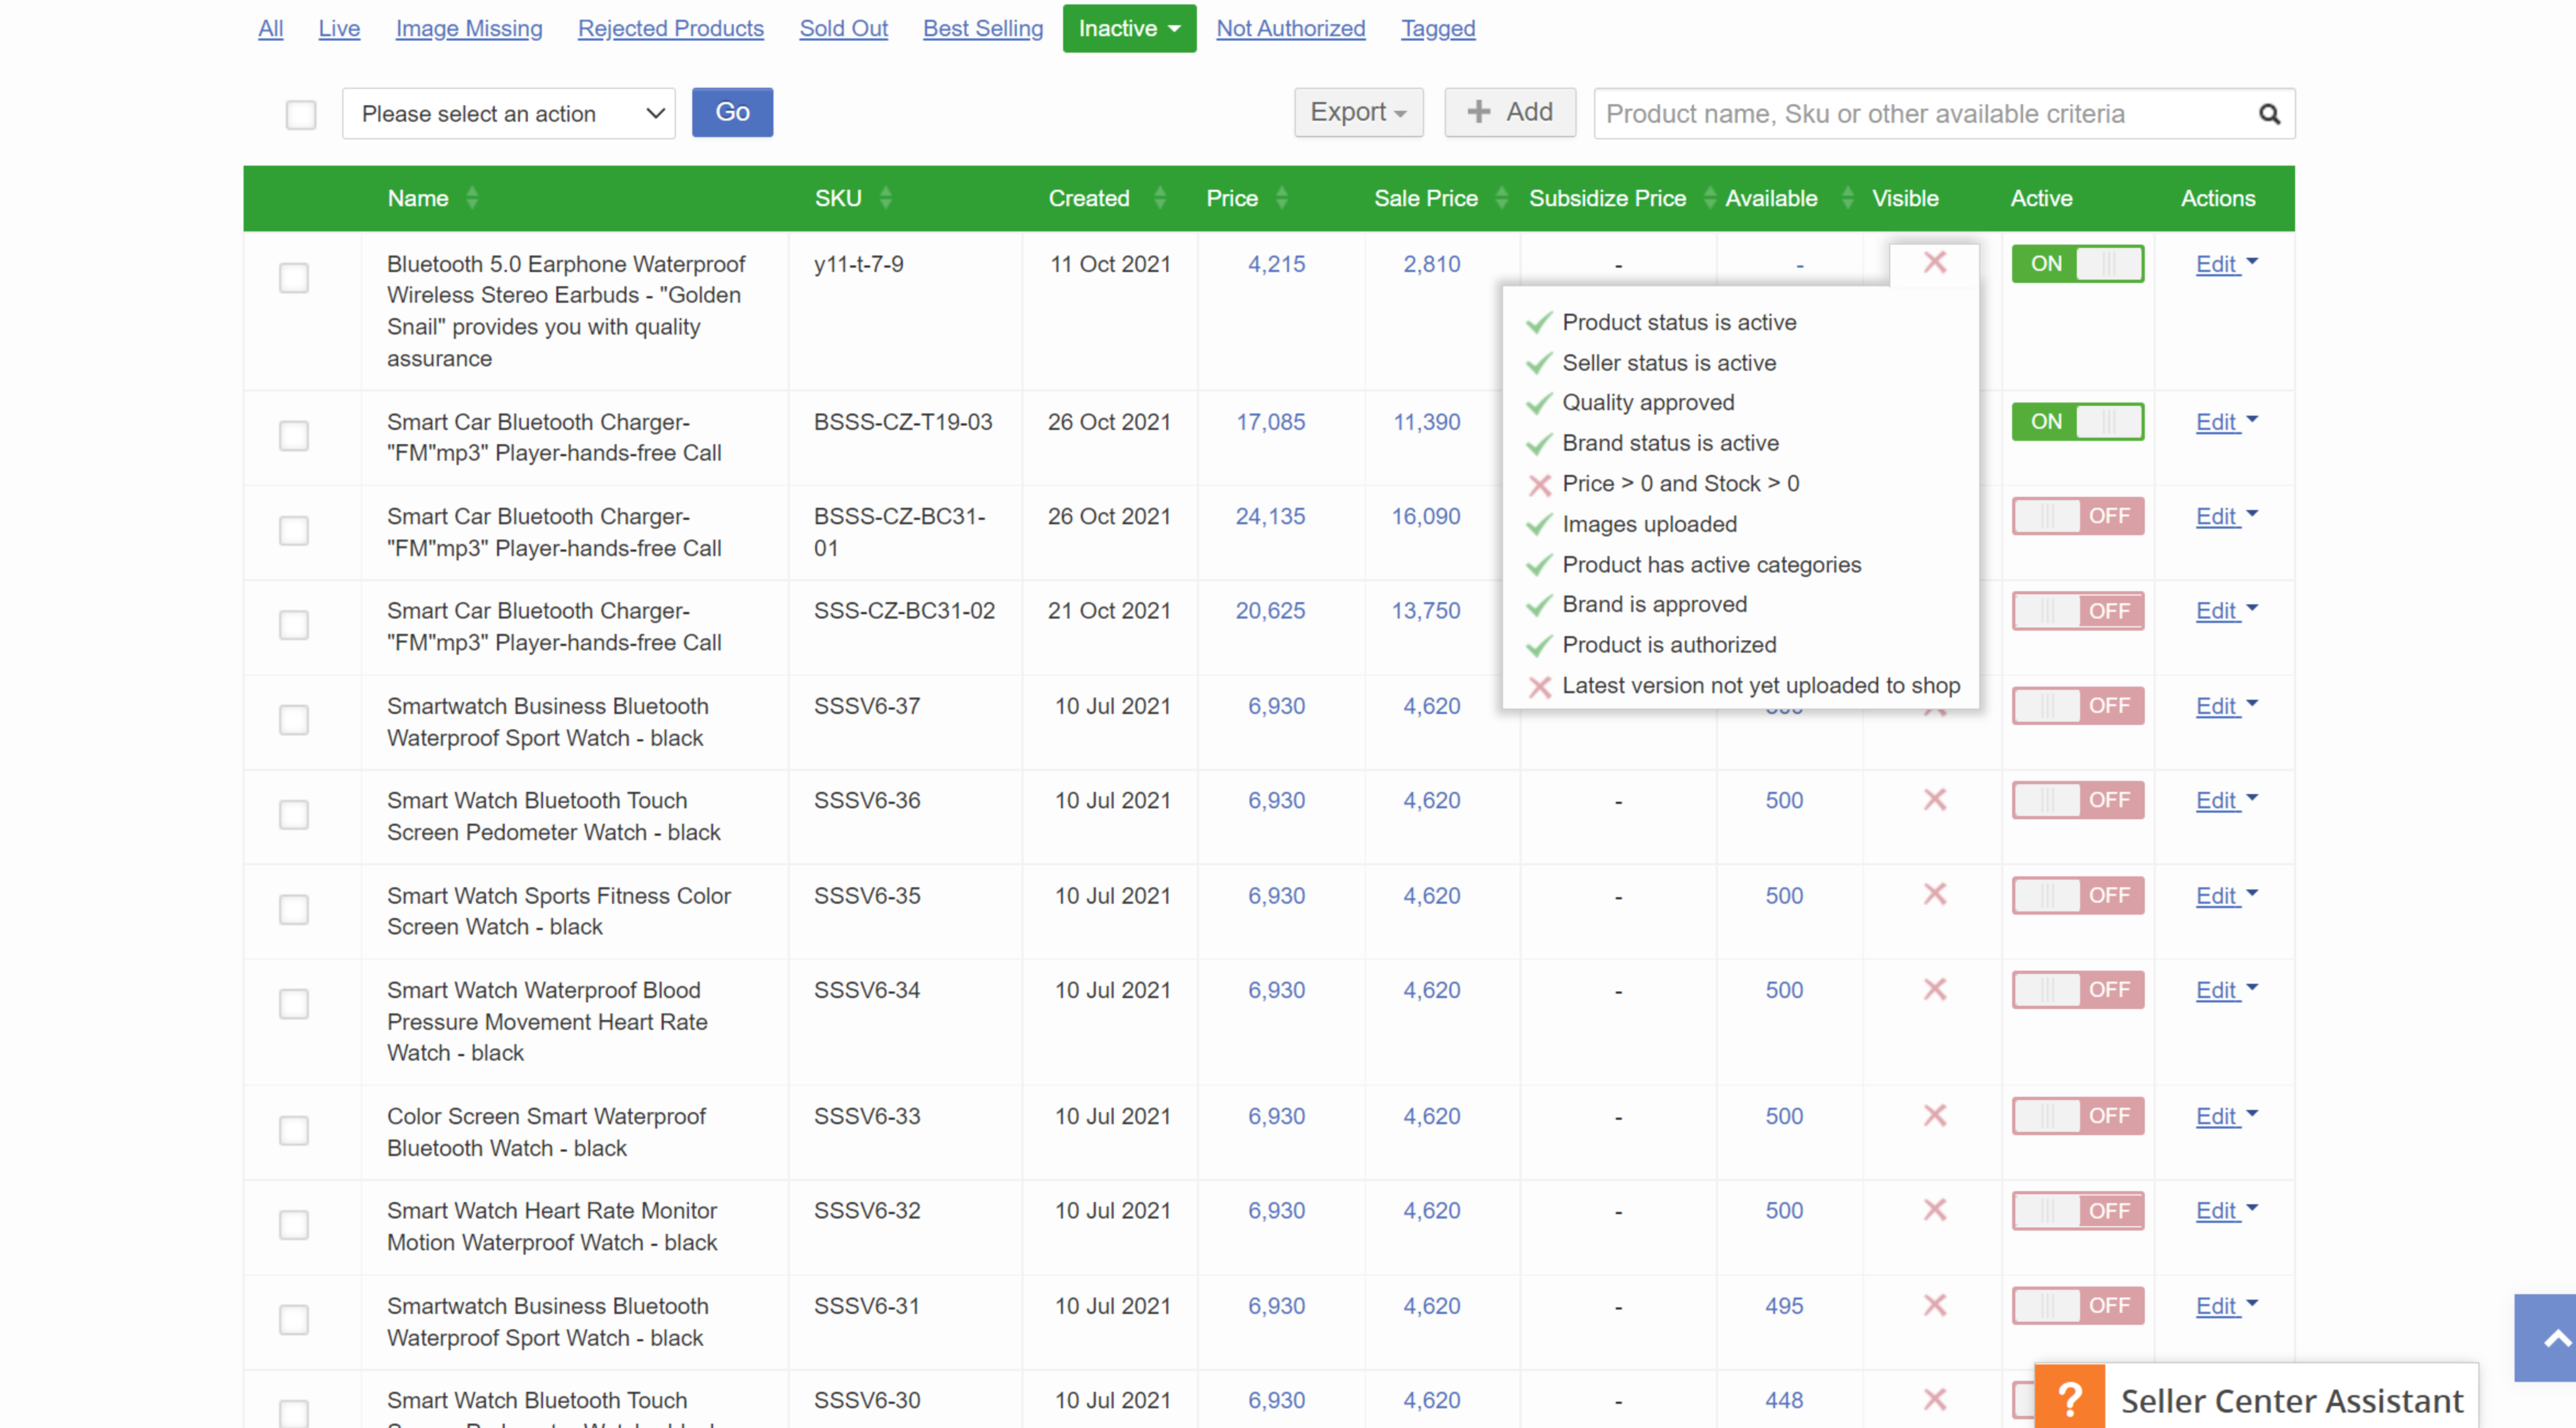The width and height of the screenshot is (2576, 1428).
Task: Click red X beside Latest version not yet uploaded
Action: pos(1539,687)
